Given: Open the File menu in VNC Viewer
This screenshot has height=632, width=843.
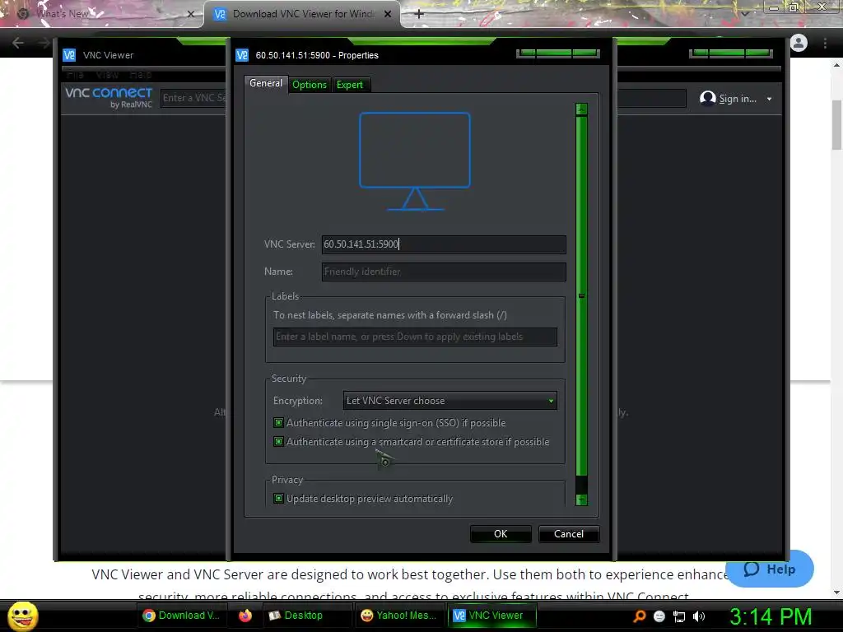Looking at the screenshot, I should click(75, 75).
